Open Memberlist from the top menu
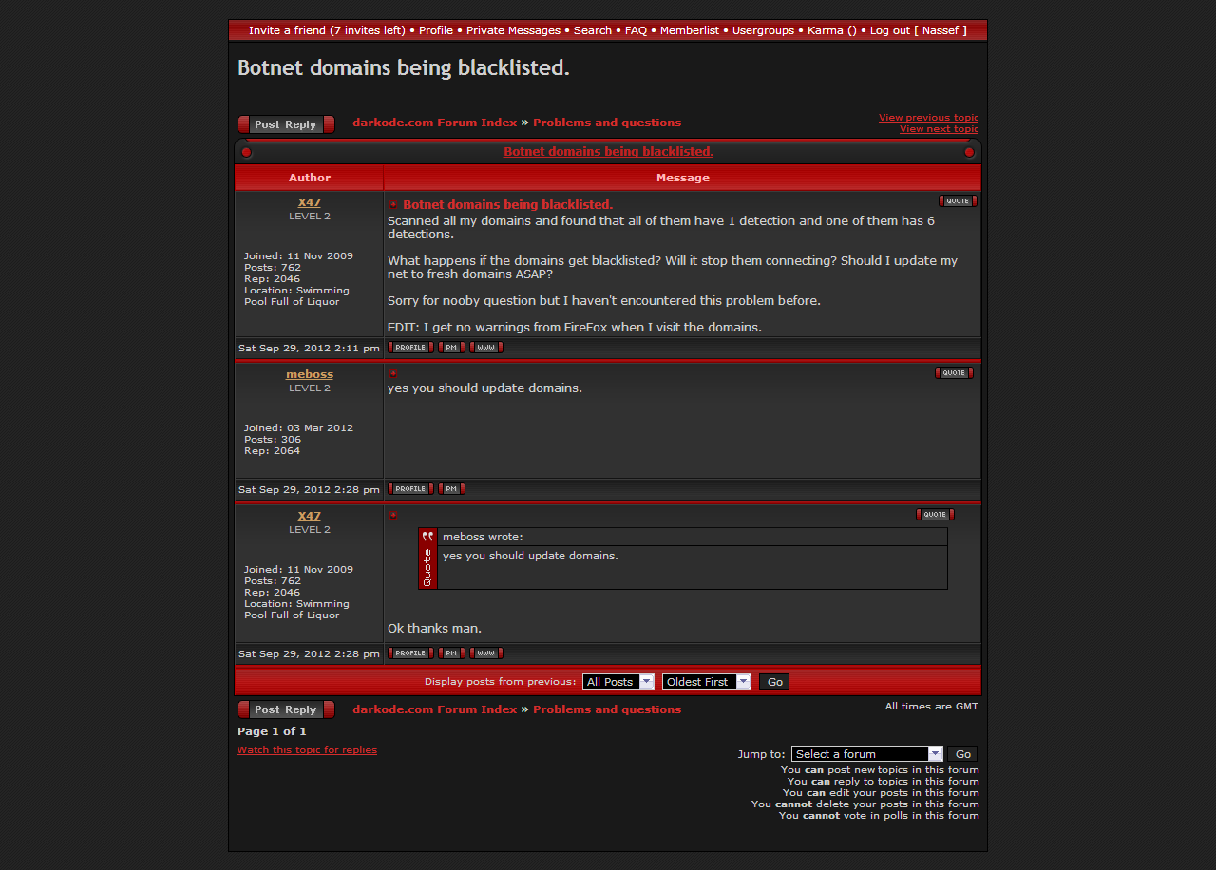 [690, 30]
